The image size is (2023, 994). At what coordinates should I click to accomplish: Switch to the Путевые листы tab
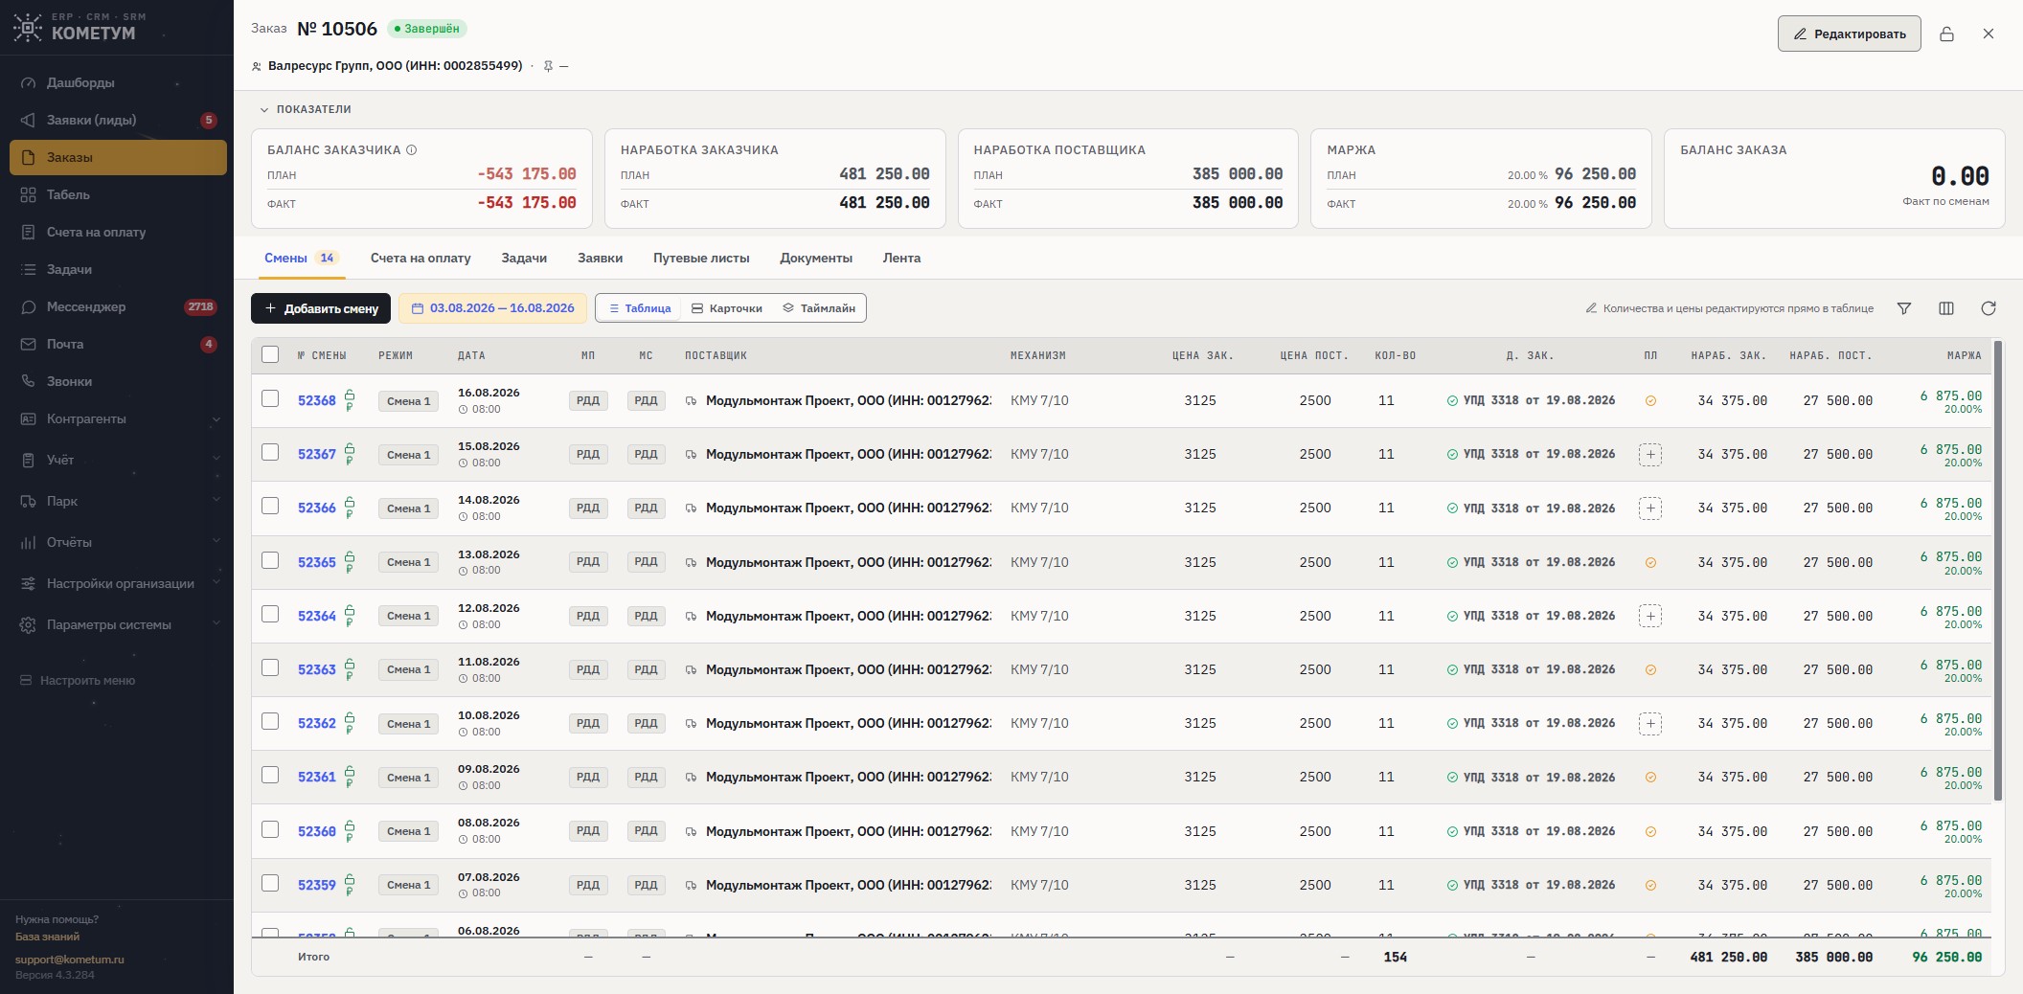tap(701, 258)
